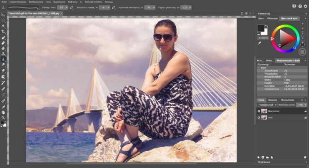Collapse the Basic group in file info

259,68
